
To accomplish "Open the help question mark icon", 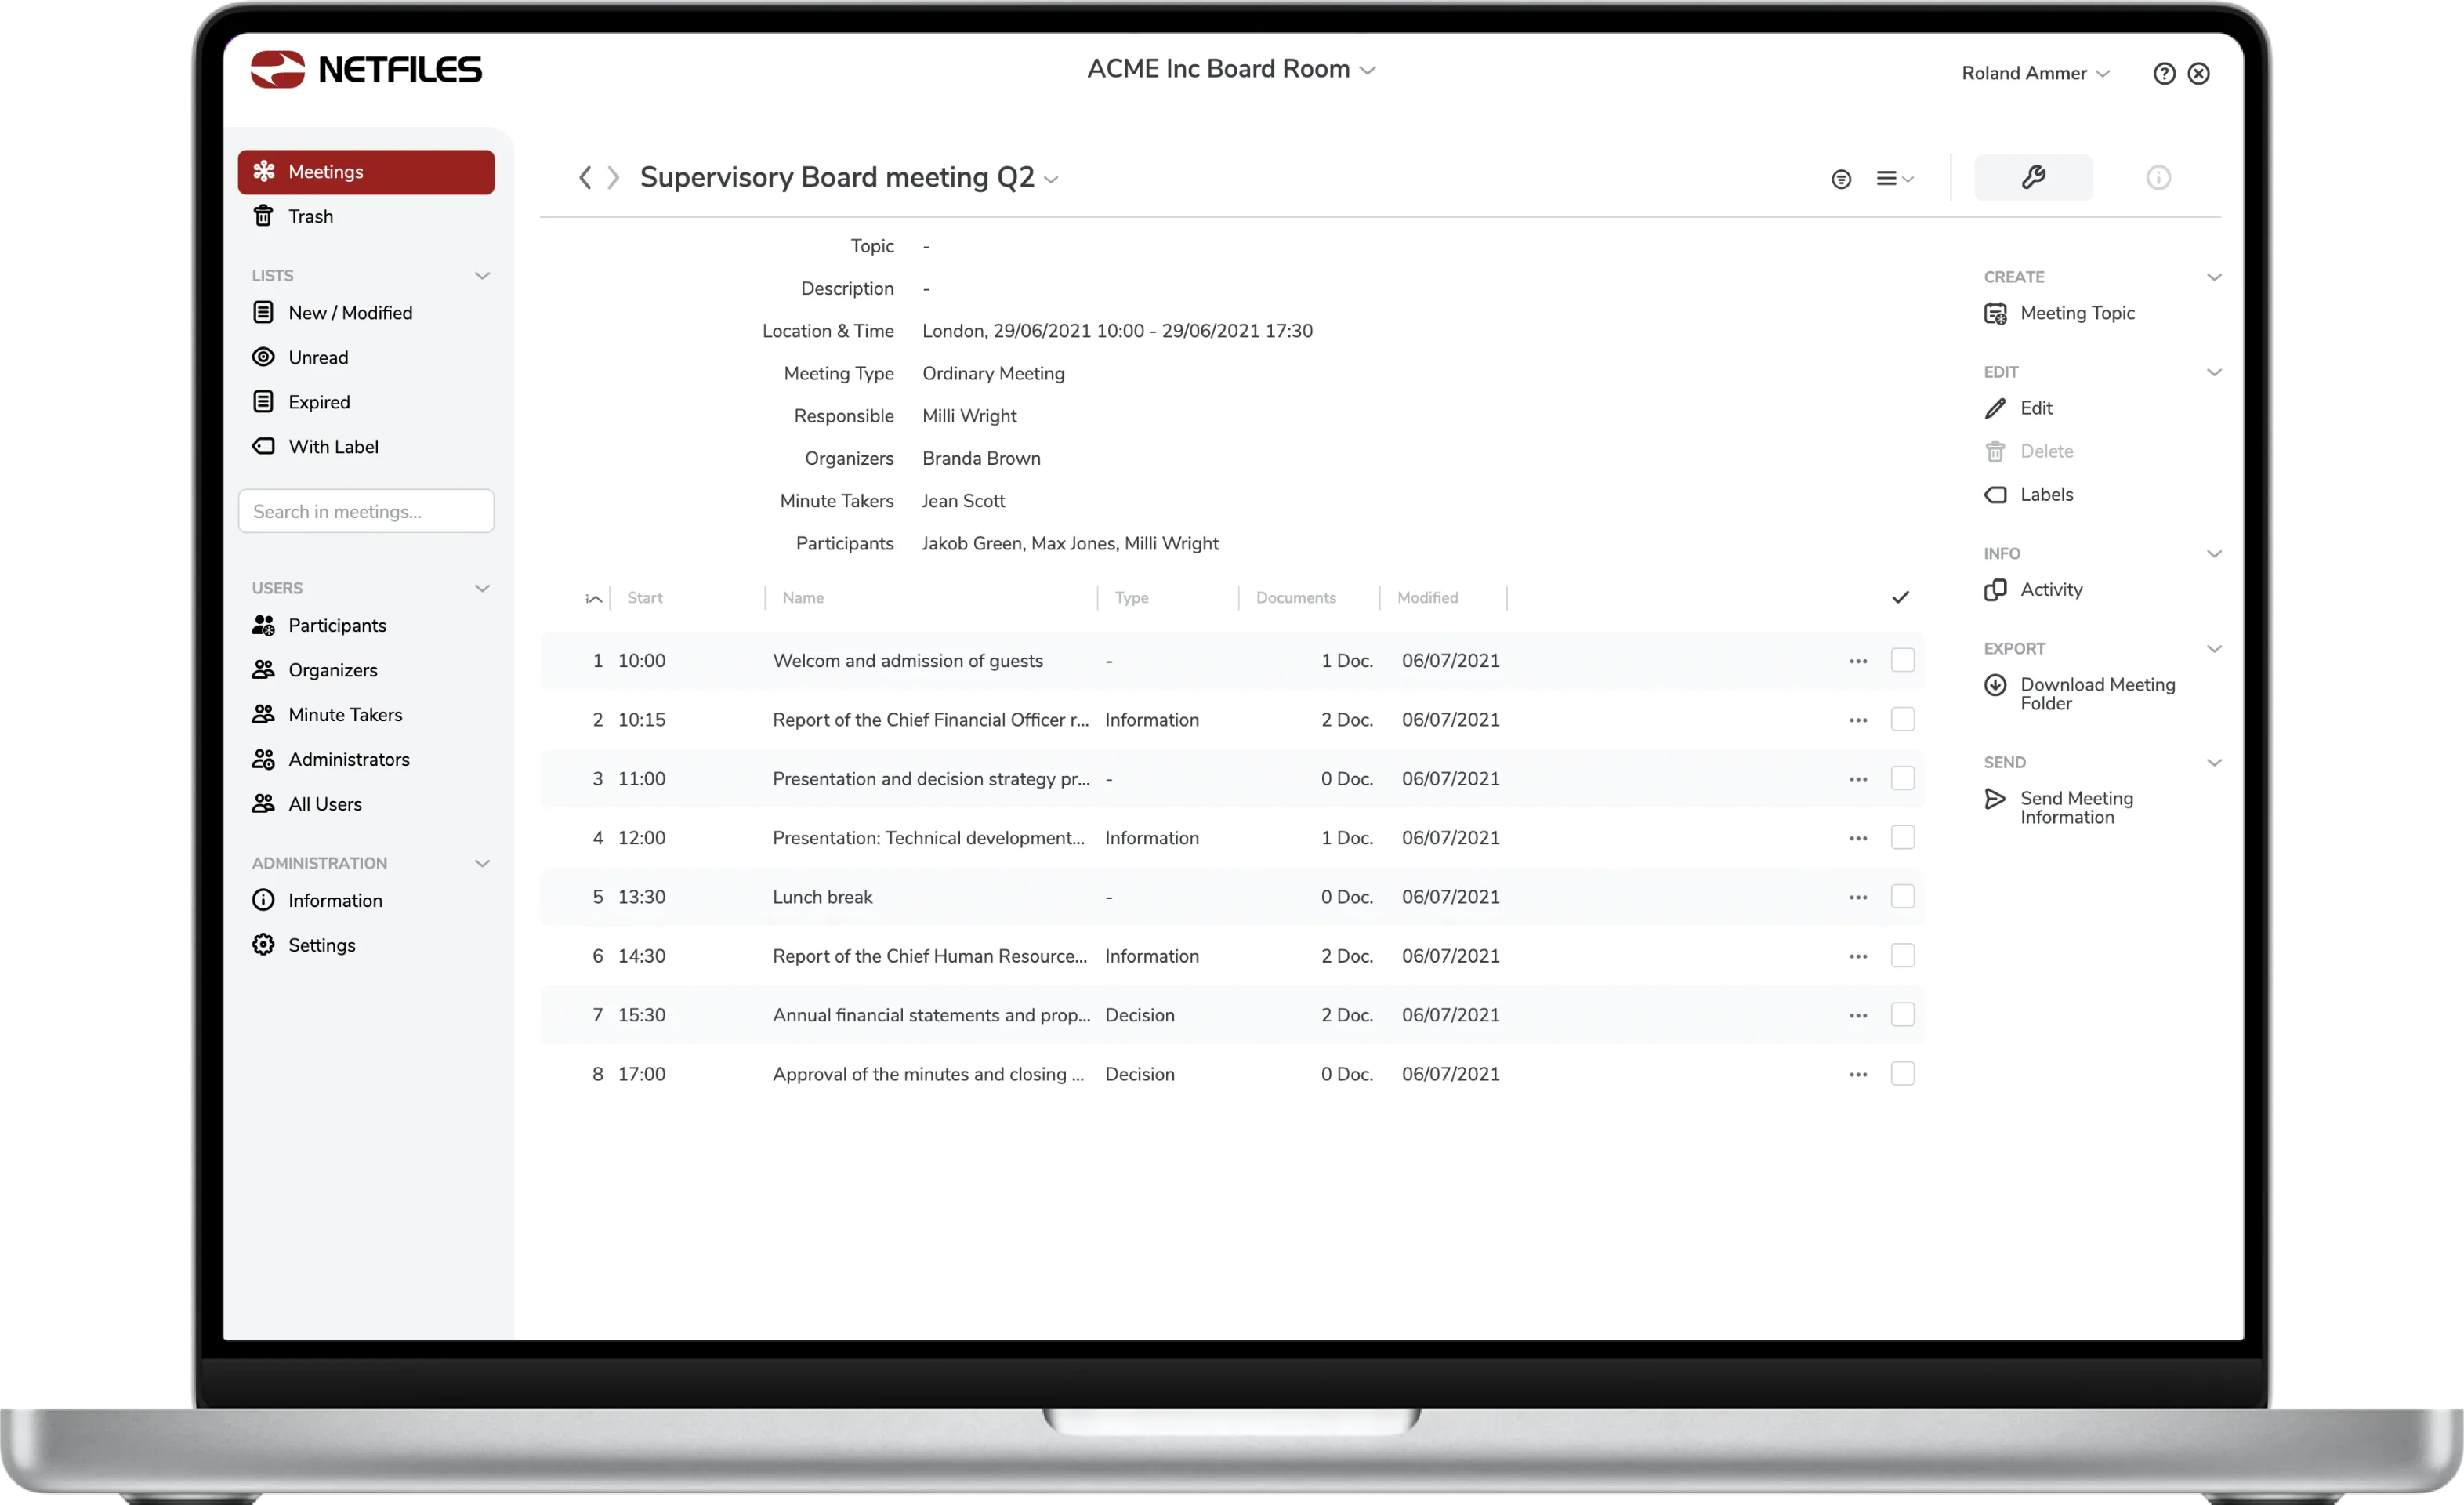I will pos(2164,73).
